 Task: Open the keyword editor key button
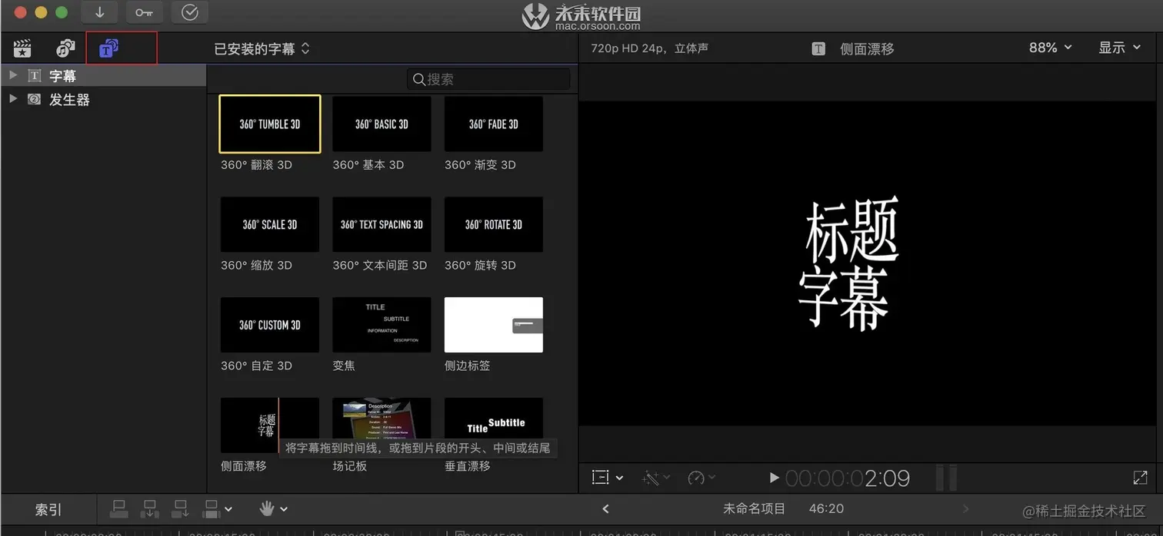145,12
